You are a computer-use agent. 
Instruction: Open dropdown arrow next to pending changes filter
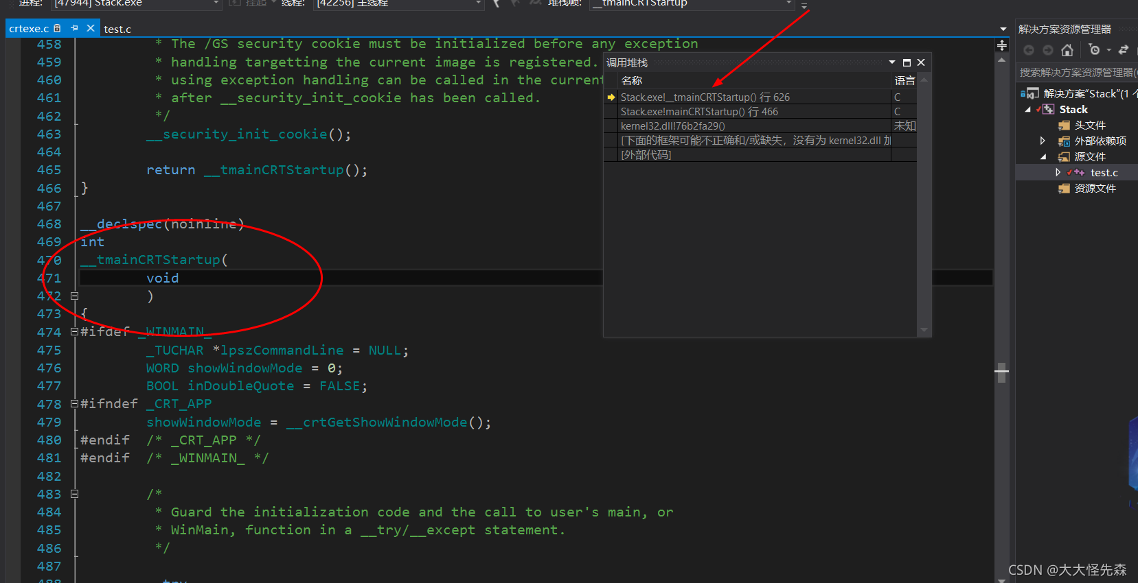click(x=1108, y=50)
